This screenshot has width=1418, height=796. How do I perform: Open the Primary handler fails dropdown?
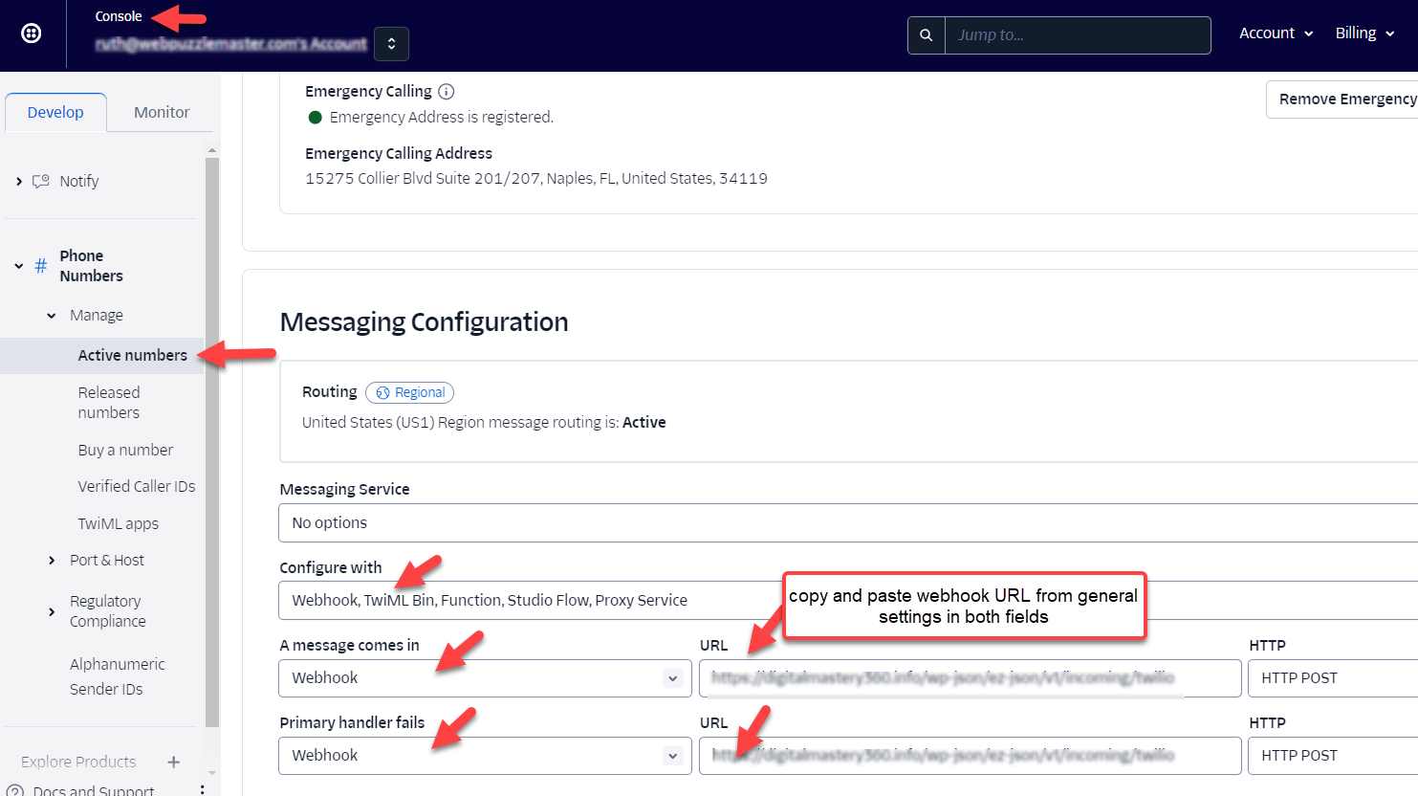[485, 755]
